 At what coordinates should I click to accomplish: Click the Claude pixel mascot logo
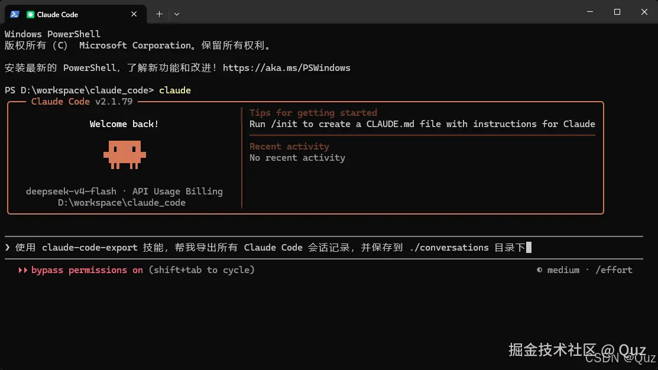tap(125, 155)
